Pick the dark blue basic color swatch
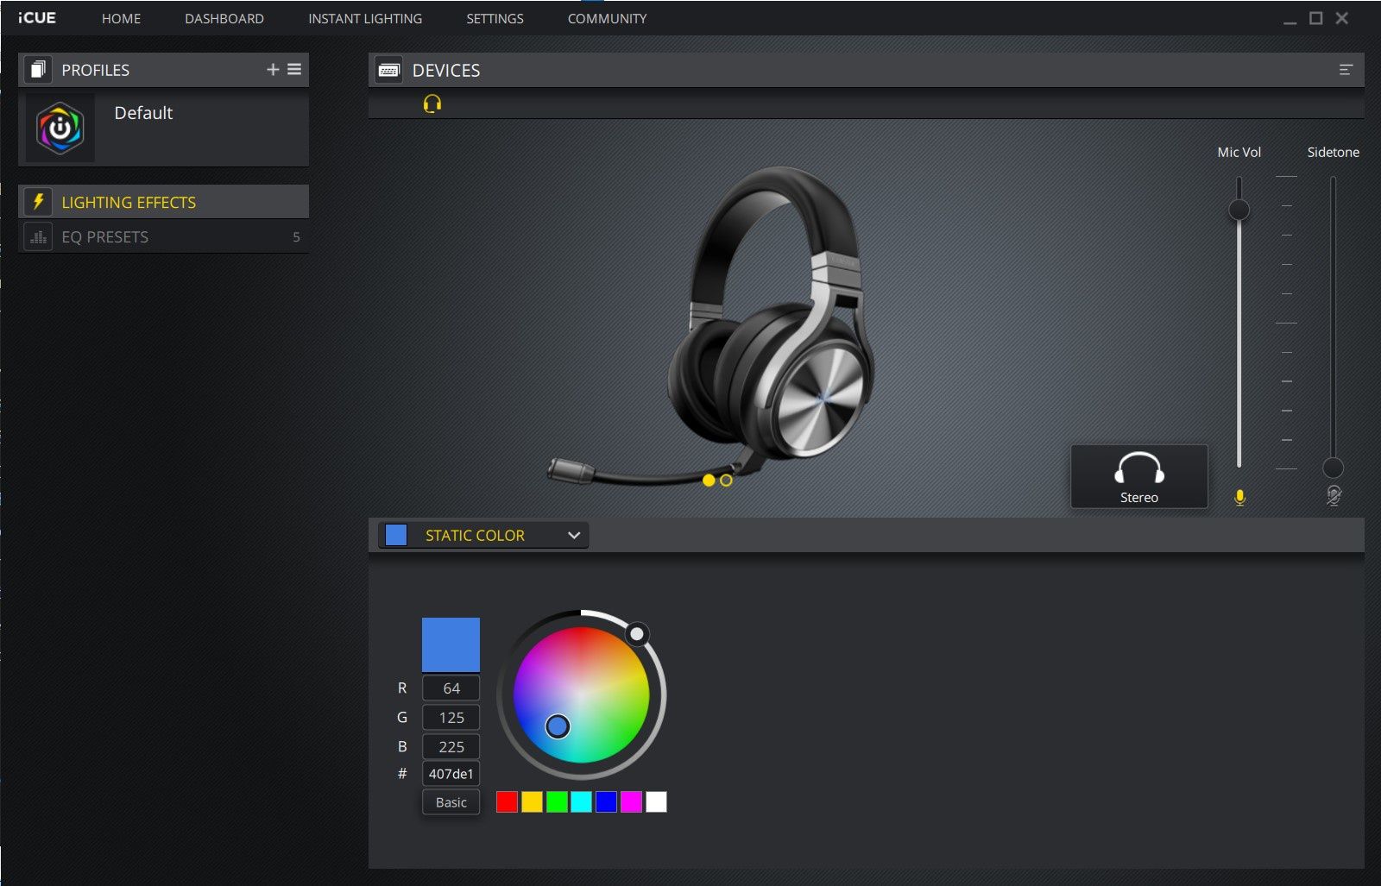 point(606,802)
